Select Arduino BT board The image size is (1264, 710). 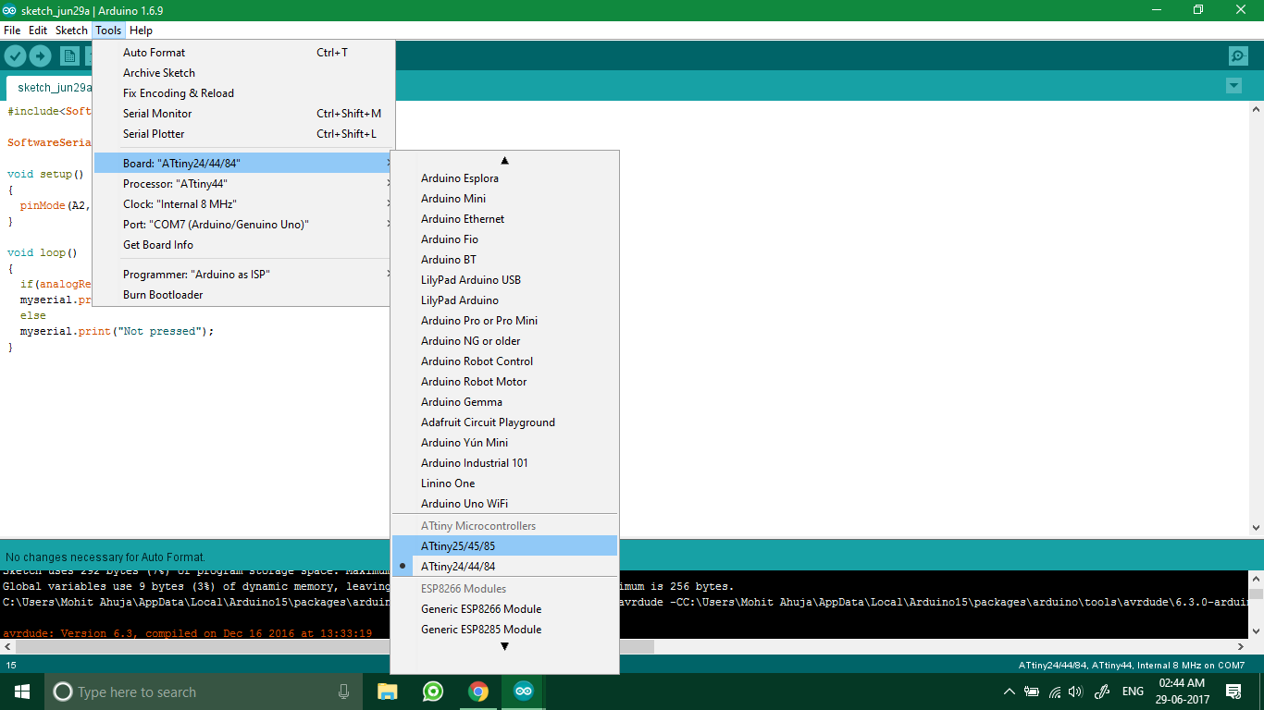504,260
